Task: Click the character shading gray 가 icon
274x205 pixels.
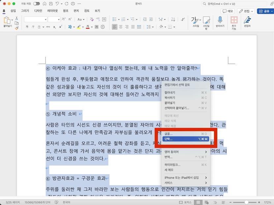Action: point(97,27)
